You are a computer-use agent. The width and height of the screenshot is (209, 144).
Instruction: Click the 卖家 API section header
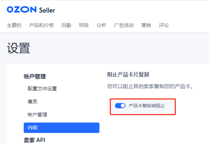tap(35, 140)
